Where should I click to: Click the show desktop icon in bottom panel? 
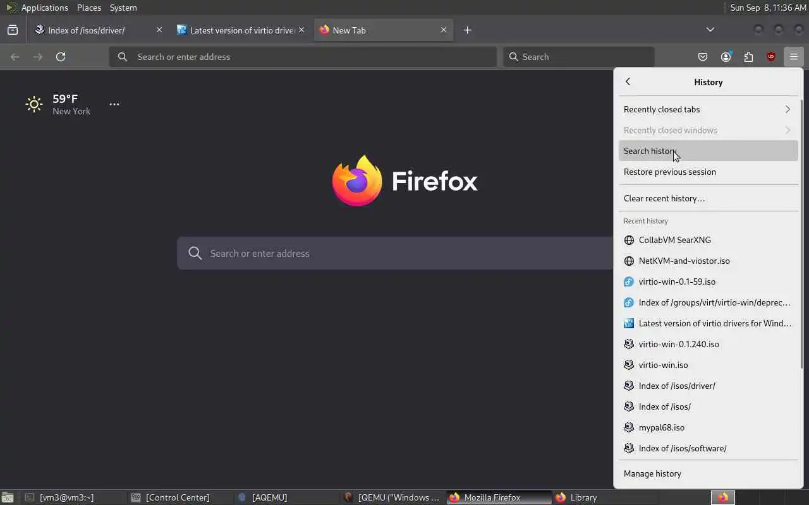coord(8,497)
